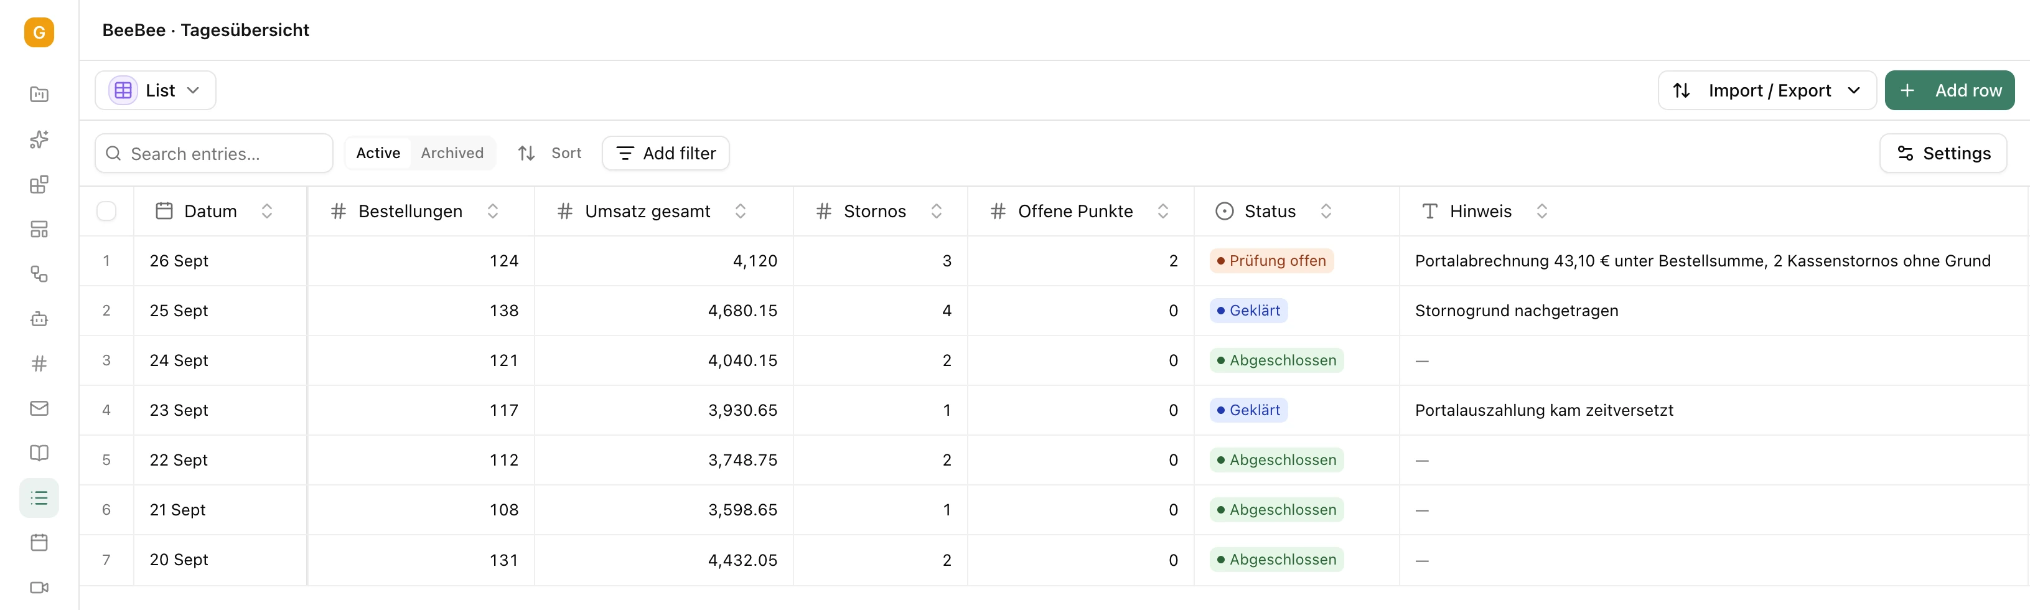Select the 4,680.15 Umsatz cell
The width and height of the screenshot is (2030, 610).
663,311
